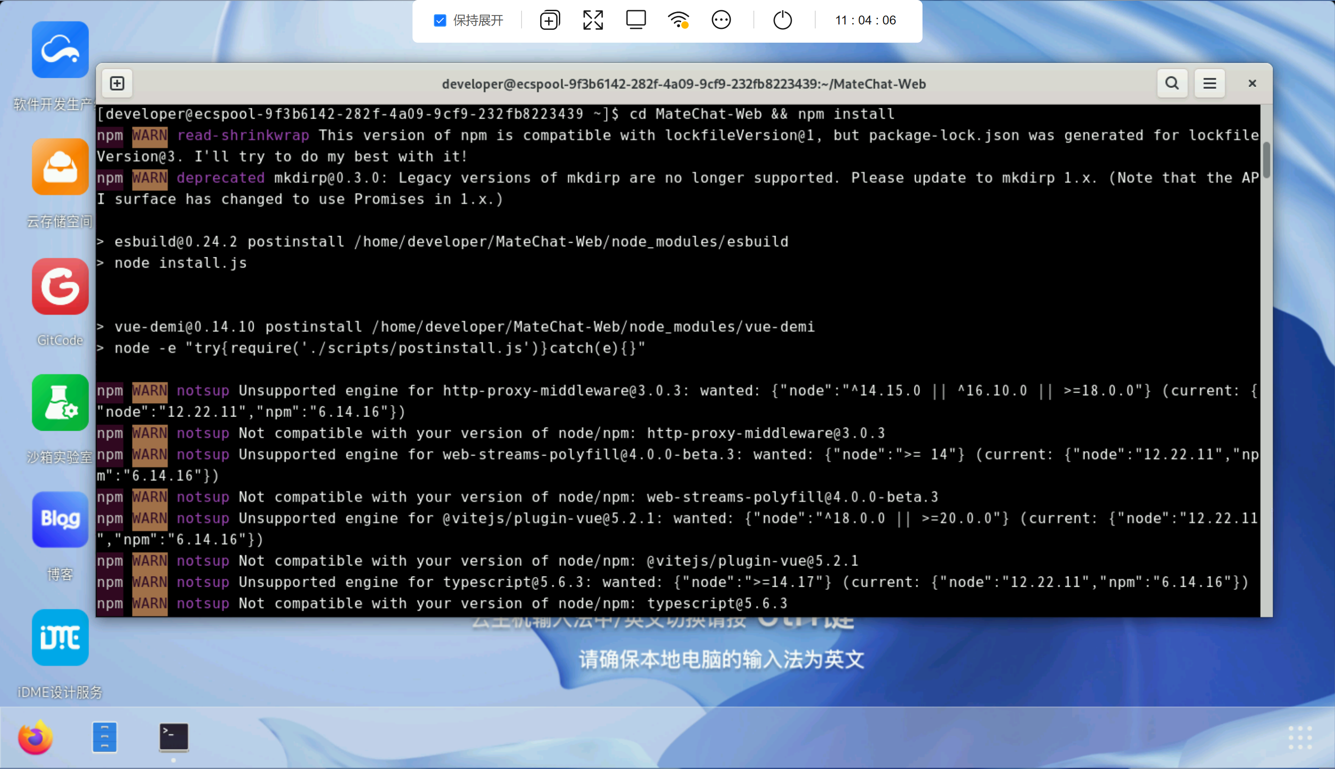The image size is (1335, 769).
Task: Open the 云存储空间 desktop icon
Action: (x=60, y=167)
